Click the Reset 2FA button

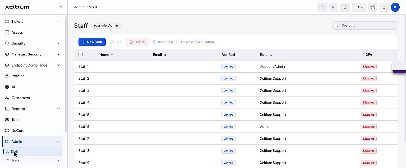tap(163, 42)
